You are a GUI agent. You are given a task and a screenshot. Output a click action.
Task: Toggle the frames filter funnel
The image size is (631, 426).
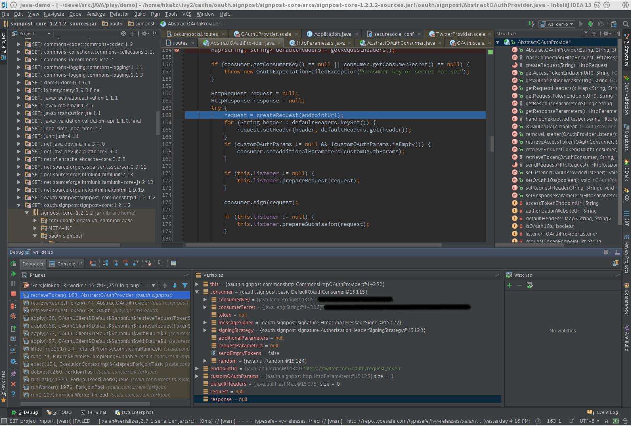tap(185, 286)
